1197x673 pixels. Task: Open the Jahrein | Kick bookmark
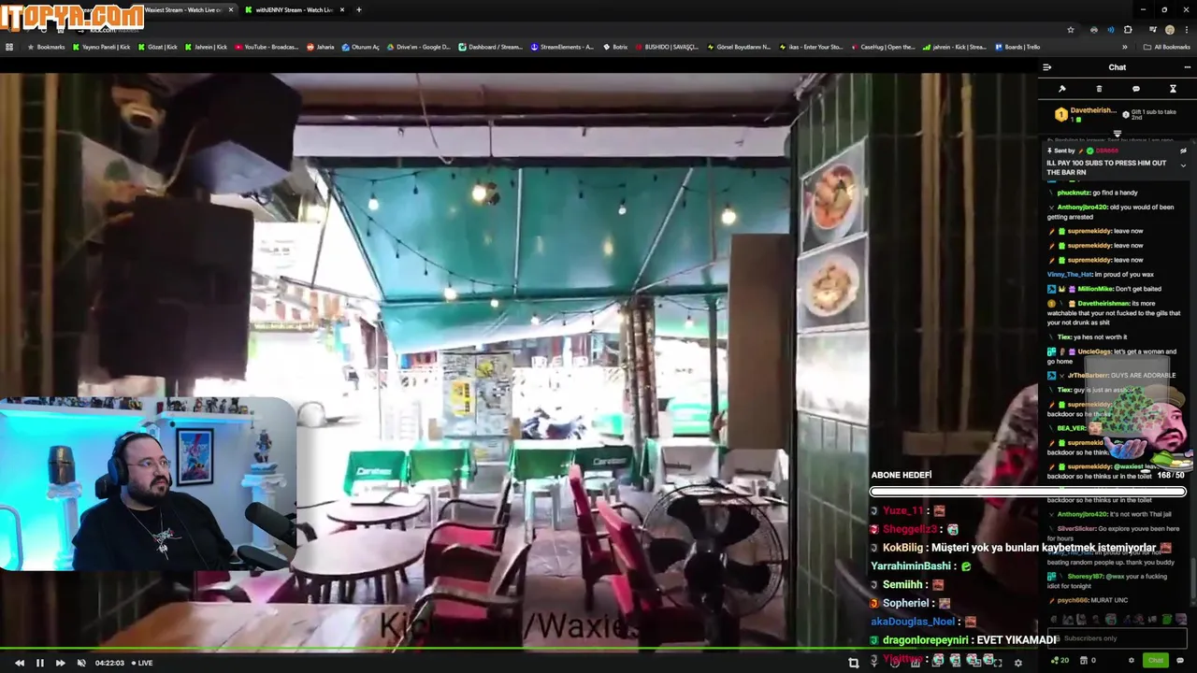click(206, 47)
